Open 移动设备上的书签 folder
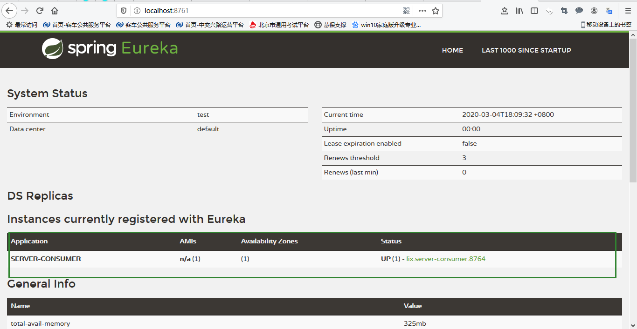Screen dimensions: 637x329 (x=606, y=25)
